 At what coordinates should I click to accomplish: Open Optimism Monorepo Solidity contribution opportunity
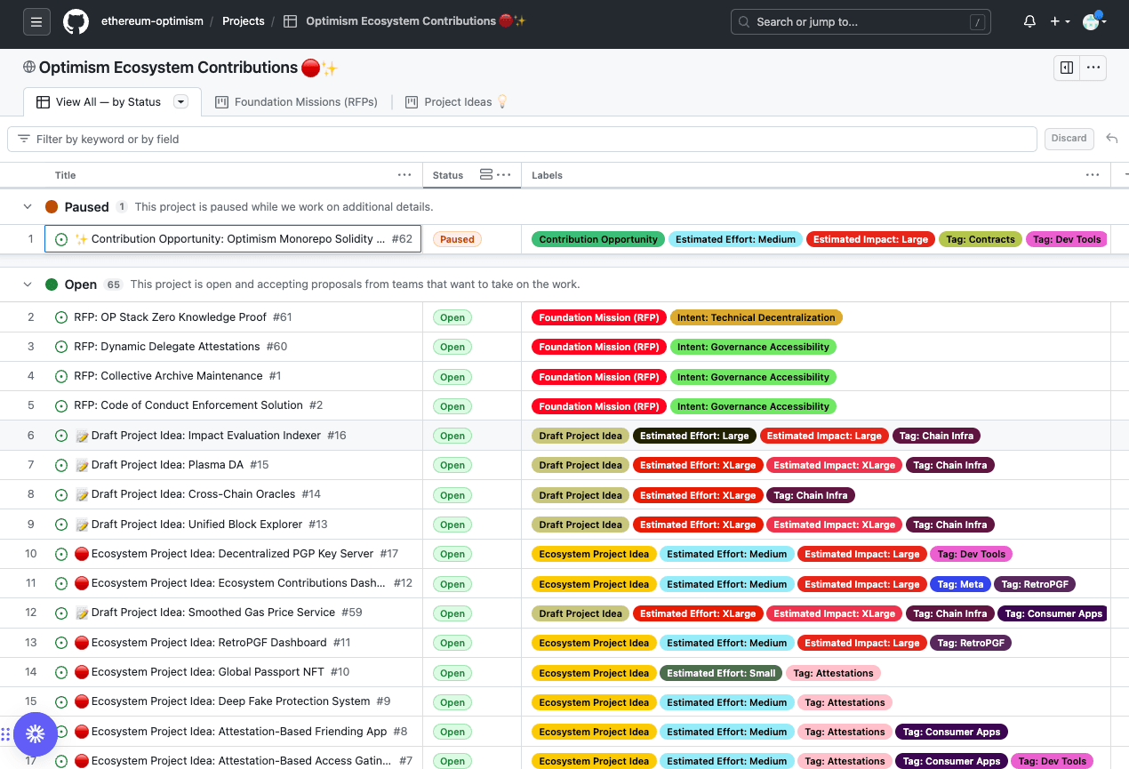coord(238,239)
